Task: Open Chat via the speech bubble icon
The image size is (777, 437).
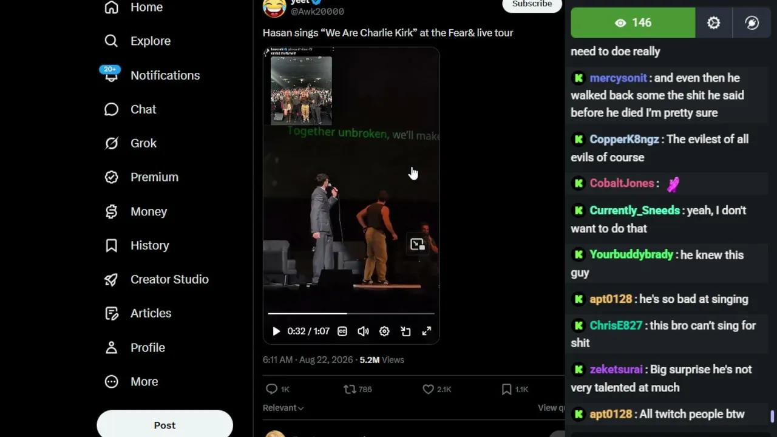Action: point(111,109)
